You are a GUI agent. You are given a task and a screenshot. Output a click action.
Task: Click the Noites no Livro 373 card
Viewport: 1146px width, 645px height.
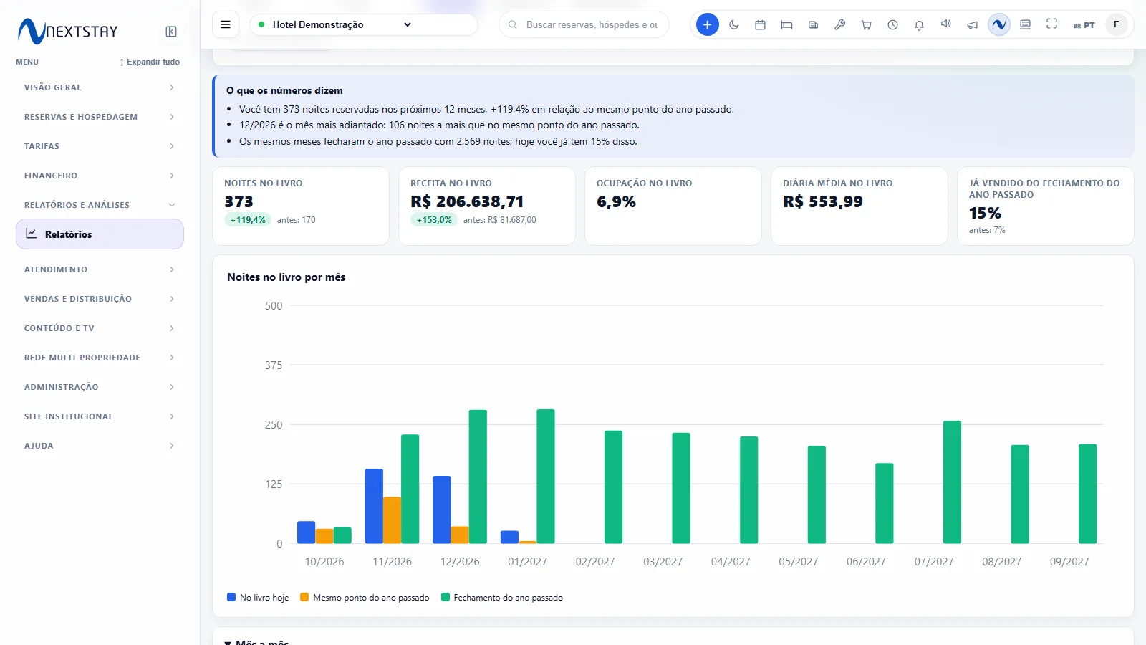click(301, 206)
